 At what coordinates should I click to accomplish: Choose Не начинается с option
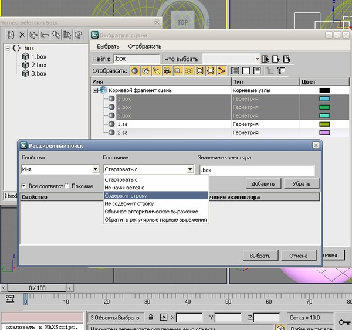[x=156, y=188]
